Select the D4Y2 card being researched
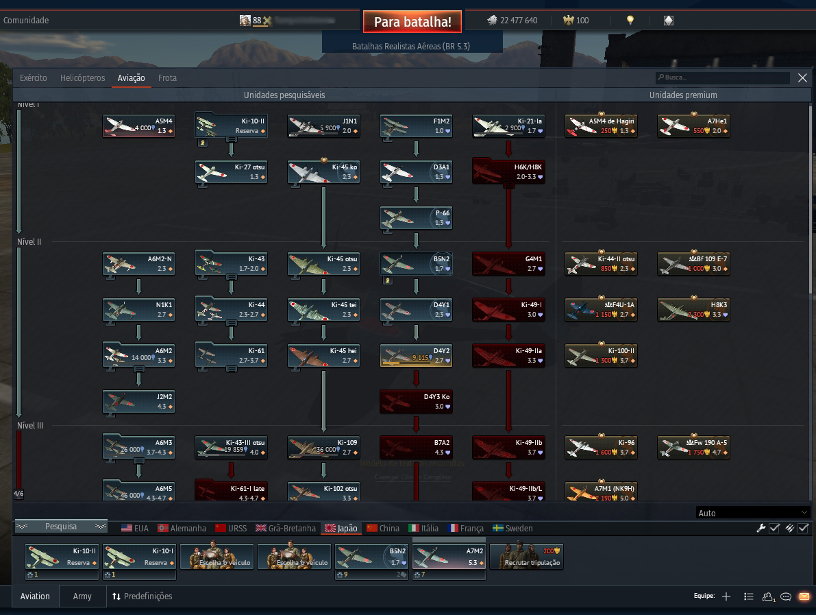 416,355
